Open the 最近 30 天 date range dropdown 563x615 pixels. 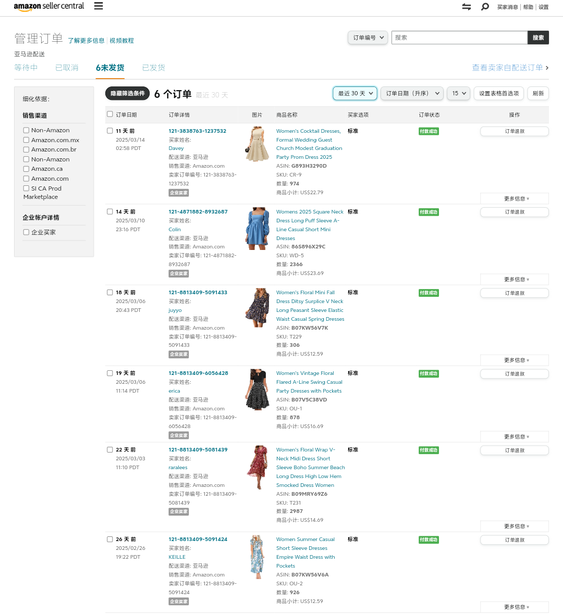click(355, 93)
